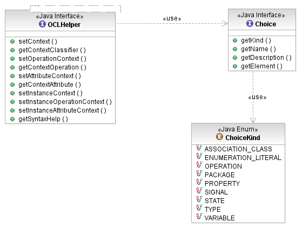Click the green dot beside setContext ()
The image size is (303, 229).
(x=12, y=41)
